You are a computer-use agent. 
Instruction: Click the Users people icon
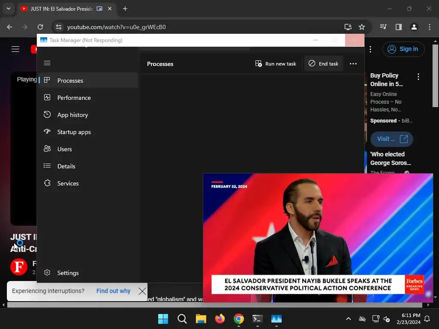point(47,149)
